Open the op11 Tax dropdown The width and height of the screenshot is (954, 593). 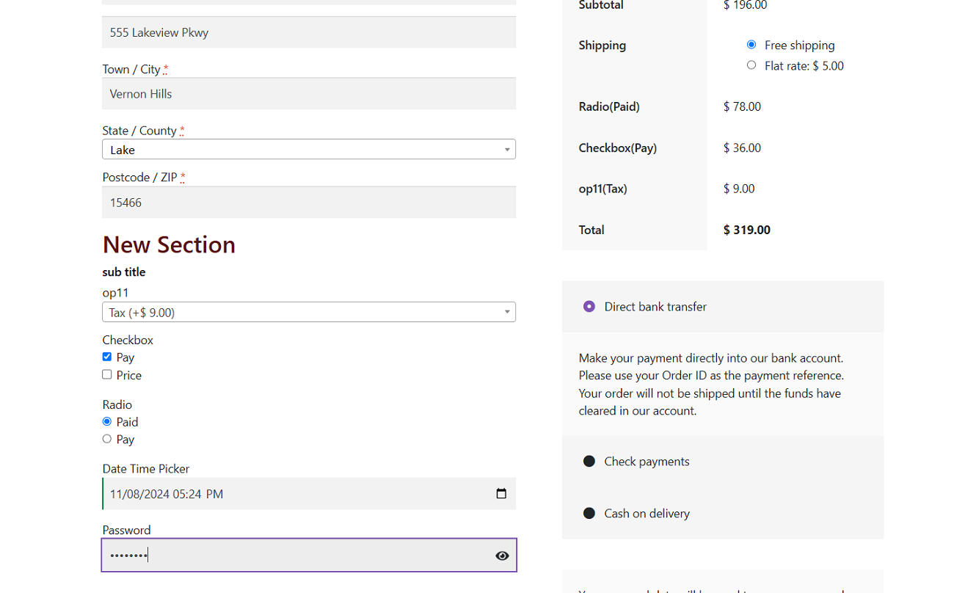coord(309,312)
